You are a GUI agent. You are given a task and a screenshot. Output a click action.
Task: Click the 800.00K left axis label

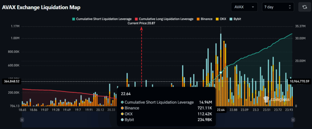(13, 52)
